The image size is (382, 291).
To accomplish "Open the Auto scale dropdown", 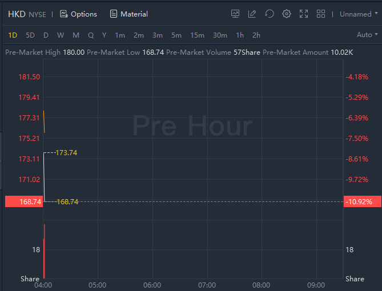I will [367, 35].
